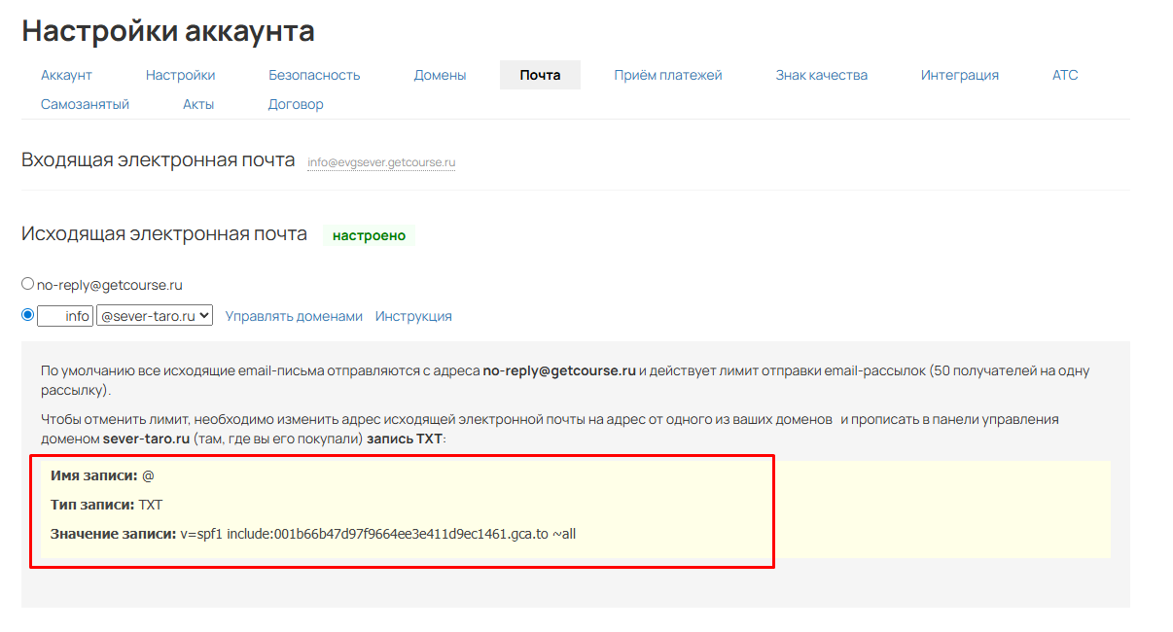Select the active Почта tab
This screenshot has width=1173, height=632.
click(540, 75)
